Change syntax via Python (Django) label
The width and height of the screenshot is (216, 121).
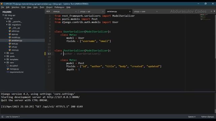click(208, 117)
